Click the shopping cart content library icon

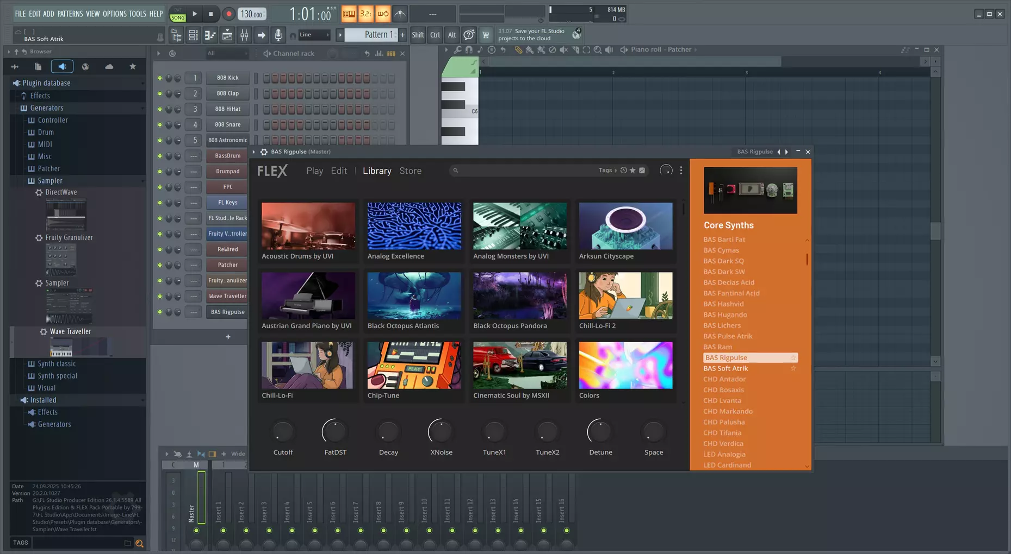coord(486,35)
